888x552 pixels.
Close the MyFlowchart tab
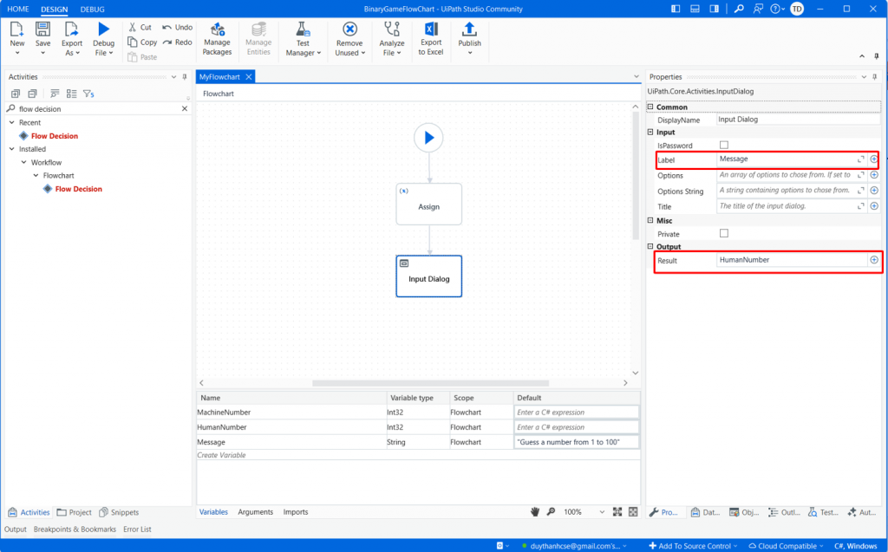tap(249, 77)
